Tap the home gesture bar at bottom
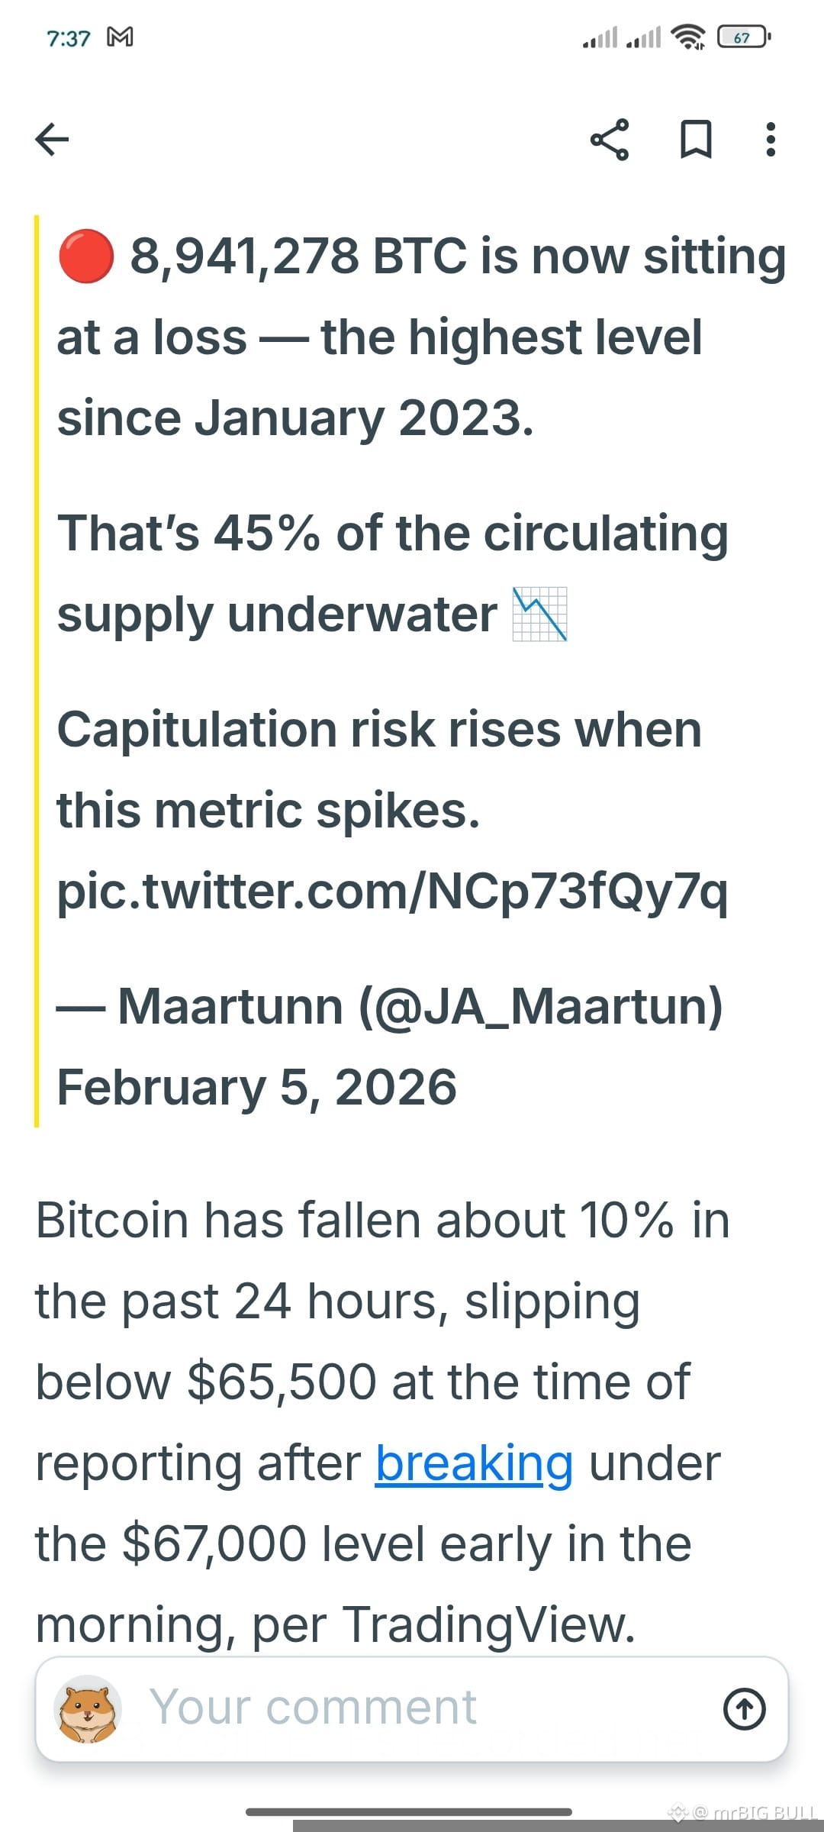824x1832 pixels. [409, 1812]
